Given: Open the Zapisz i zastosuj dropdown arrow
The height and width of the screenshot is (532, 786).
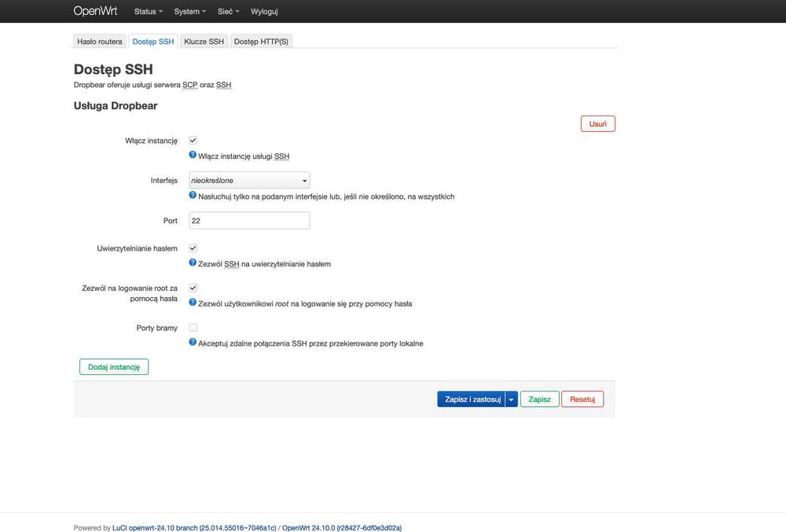Looking at the screenshot, I should [x=512, y=399].
